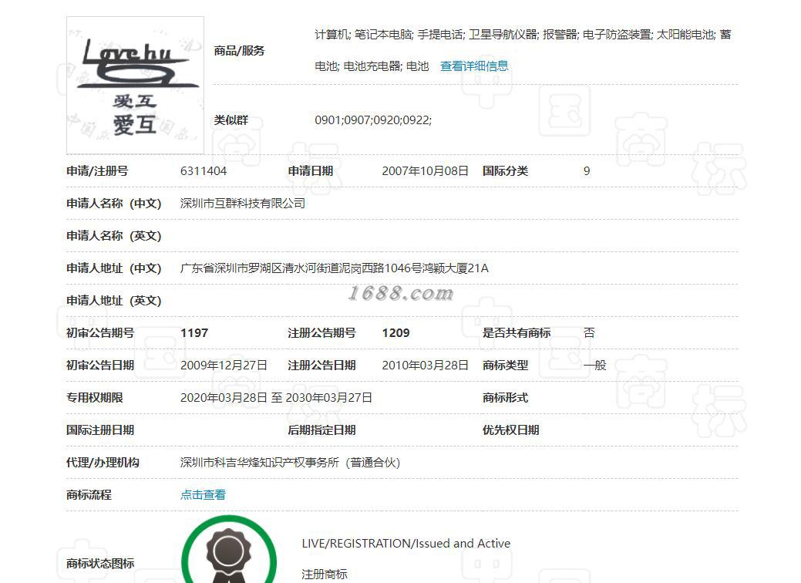Select the registration announcement issue number 1209
Screen dimensions: 801x583
[x=396, y=333]
